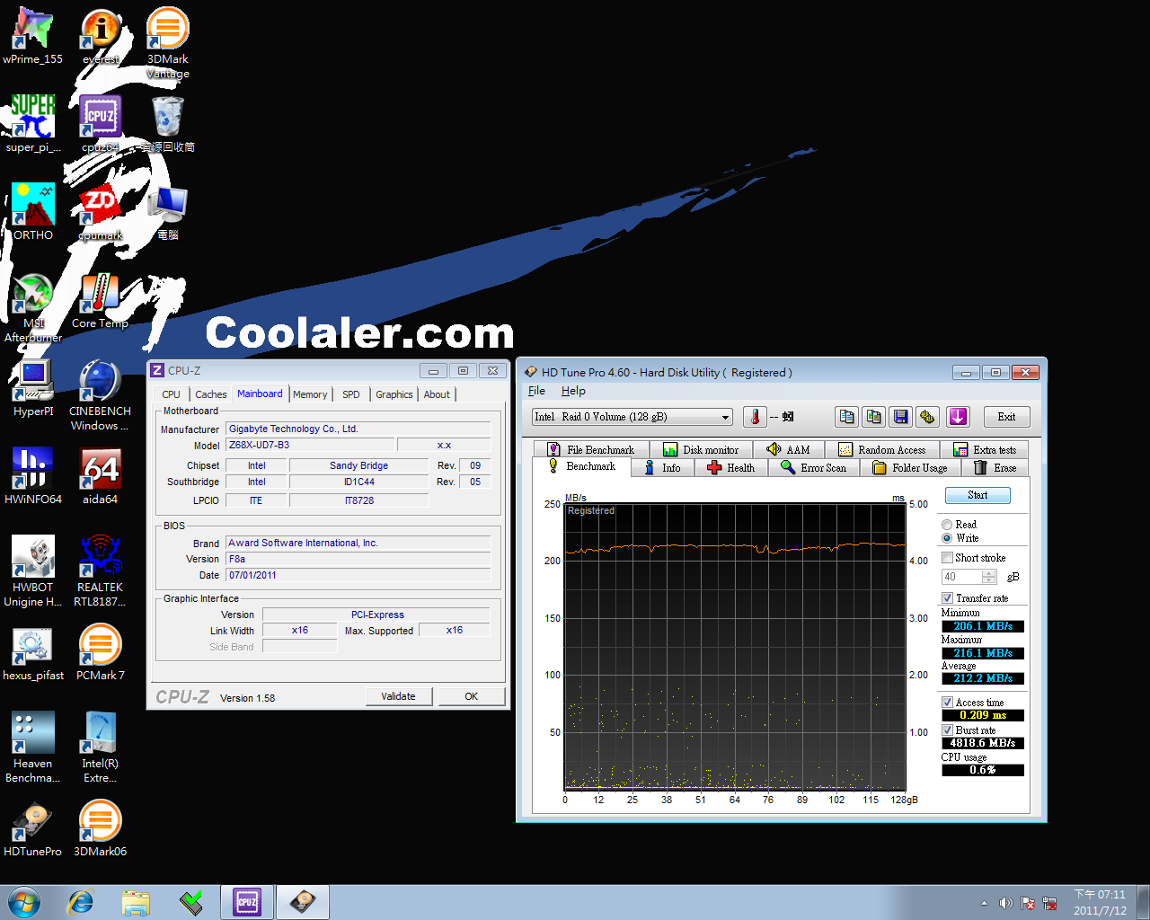1150x920 pixels.
Task: Switch to the Info tab in HD Tune
Action: click(x=662, y=468)
